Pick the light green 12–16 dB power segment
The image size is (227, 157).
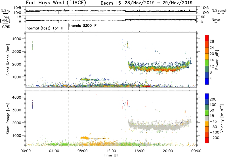[x=207, y=63]
